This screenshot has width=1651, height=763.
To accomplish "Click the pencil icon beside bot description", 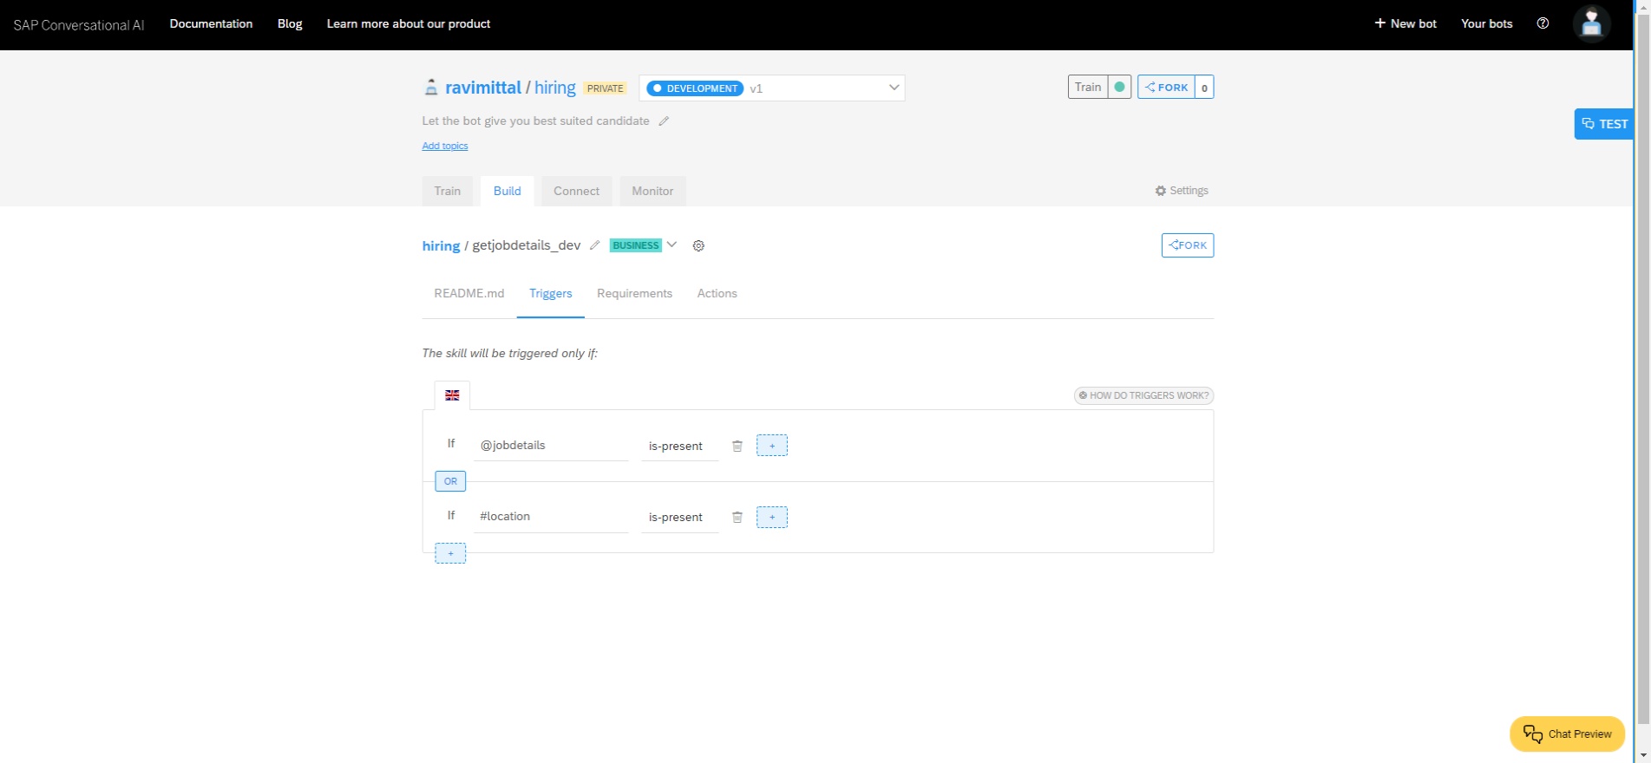I will pyautogui.click(x=664, y=121).
